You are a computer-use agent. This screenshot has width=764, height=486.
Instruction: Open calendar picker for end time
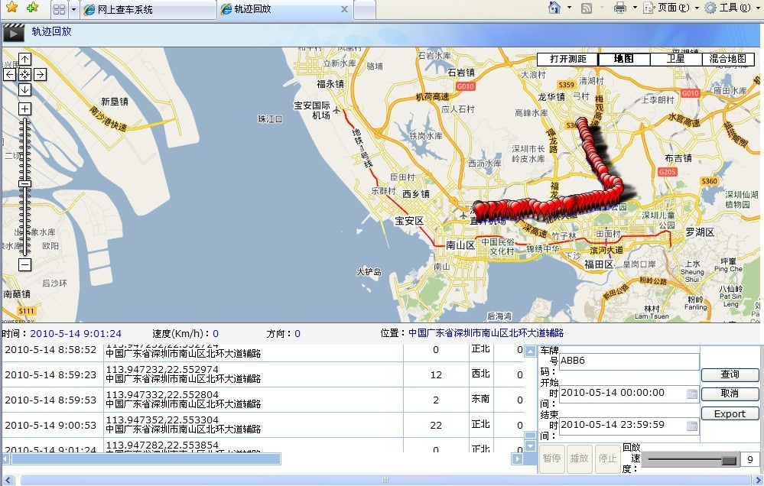click(x=692, y=426)
